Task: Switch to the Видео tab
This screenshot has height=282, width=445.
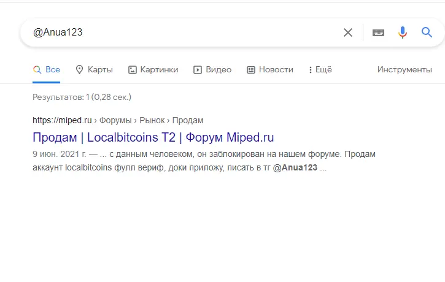Action: click(x=212, y=70)
